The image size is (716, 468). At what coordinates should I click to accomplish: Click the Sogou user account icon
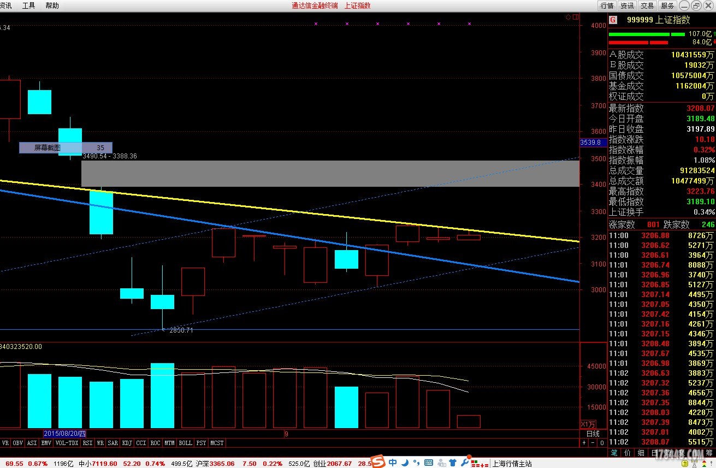click(x=441, y=463)
